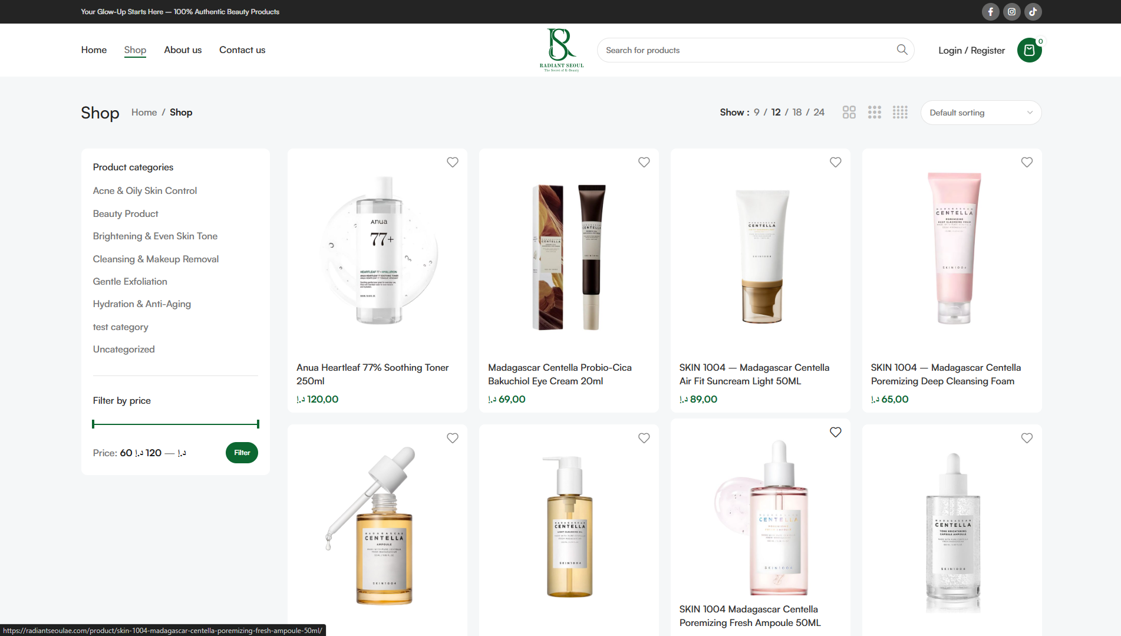Open Tone Brightening Capsule Ampoule image
Image resolution: width=1121 pixels, height=636 pixels.
[x=952, y=526]
